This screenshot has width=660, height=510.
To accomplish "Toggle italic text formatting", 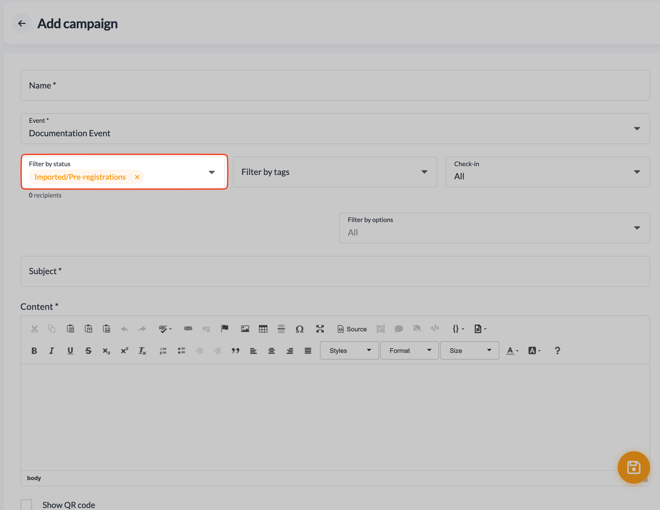I will 52,350.
